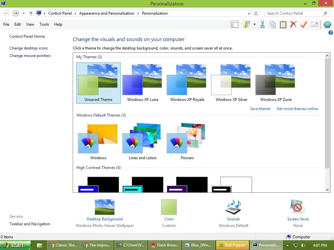This screenshot has width=334, height=250.
Task: Click the Back navigation arrow
Action: (7, 13)
